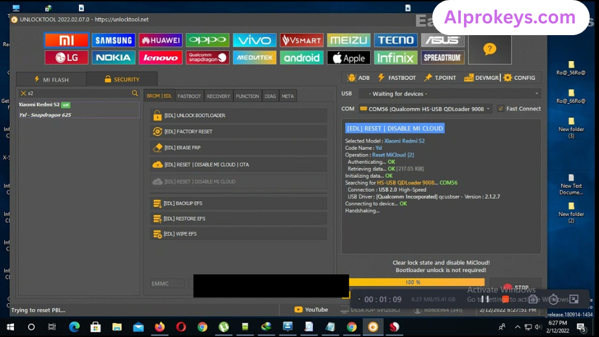Click 'Ysl - Snapdragon 625' model text
Viewport: 599px width, 337px height.
pos(45,115)
